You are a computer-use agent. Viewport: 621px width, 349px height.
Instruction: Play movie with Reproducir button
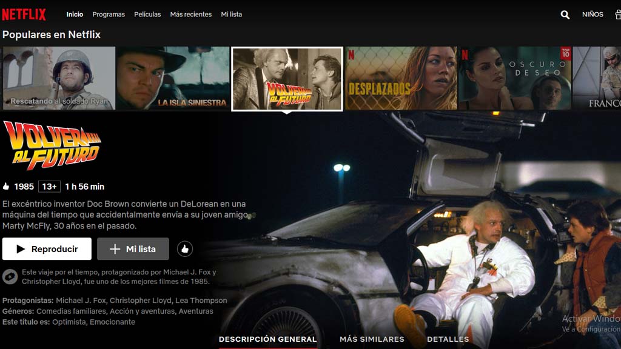coord(47,249)
